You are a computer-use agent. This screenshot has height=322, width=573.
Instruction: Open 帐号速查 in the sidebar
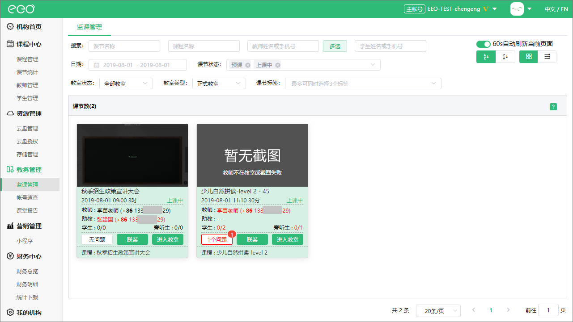pos(27,197)
